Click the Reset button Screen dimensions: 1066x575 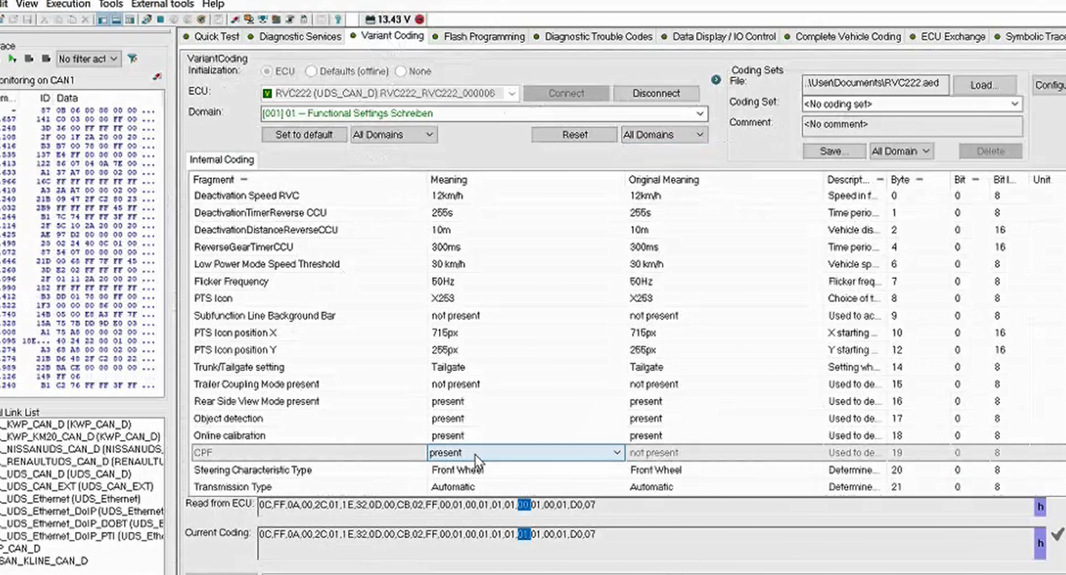click(574, 134)
